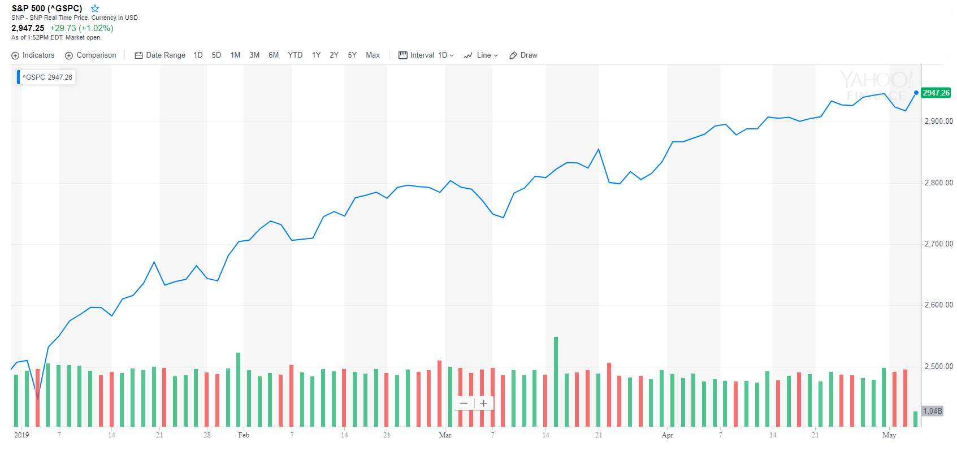Switch to the Max range tab
The image size is (957, 451).
point(373,55)
